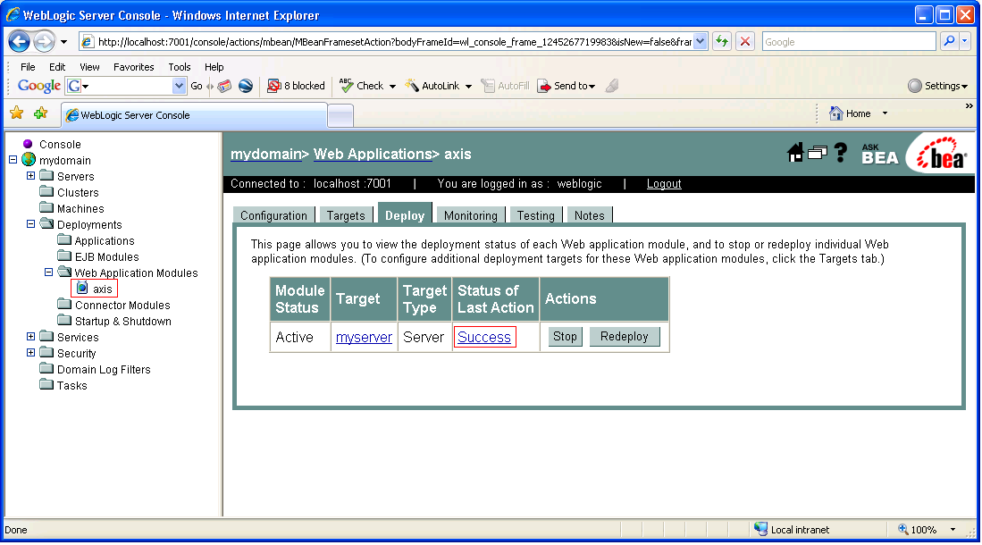
Task: Click the Stop loading X icon
Action: (x=744, y=41)
